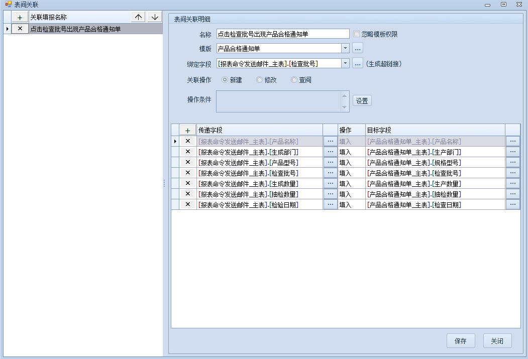The image size is (528, 359).
Task: Delete the 生成部门 mapping row
Action: click(x=187, y=152)
